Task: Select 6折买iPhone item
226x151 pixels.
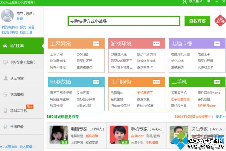Action: pos(207,105)
